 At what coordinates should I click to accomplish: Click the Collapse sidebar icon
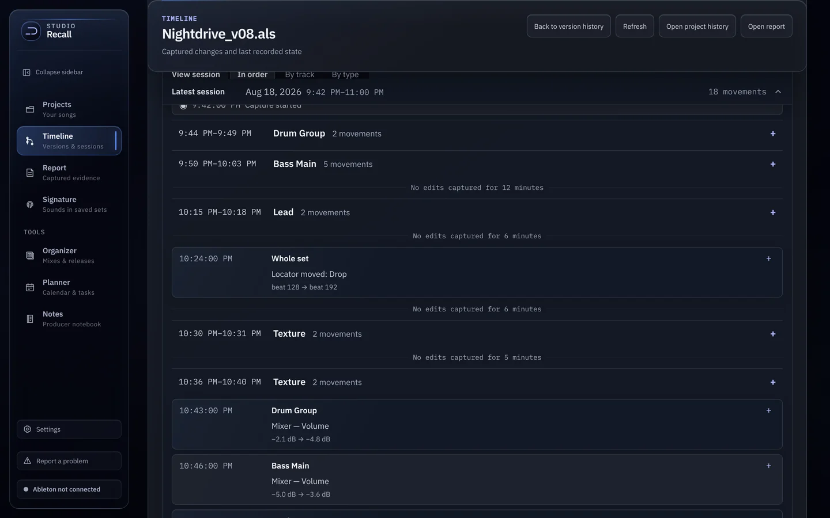point(27,73)
